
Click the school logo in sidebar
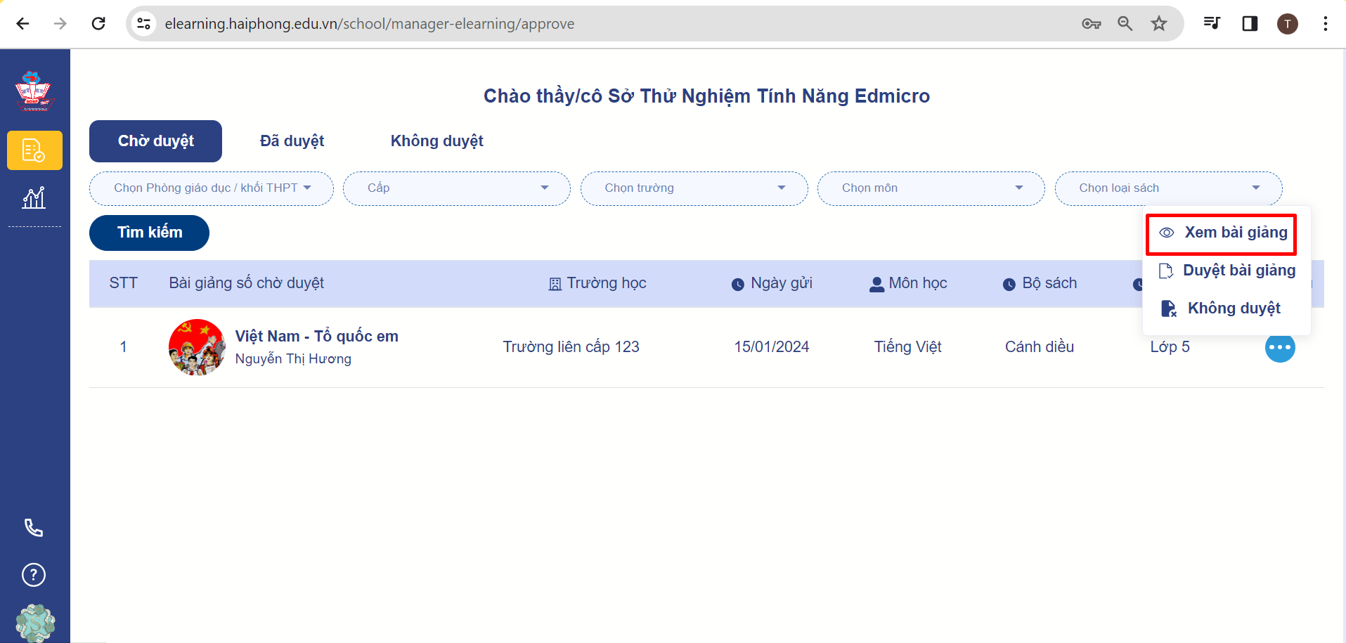pos(34,91)
